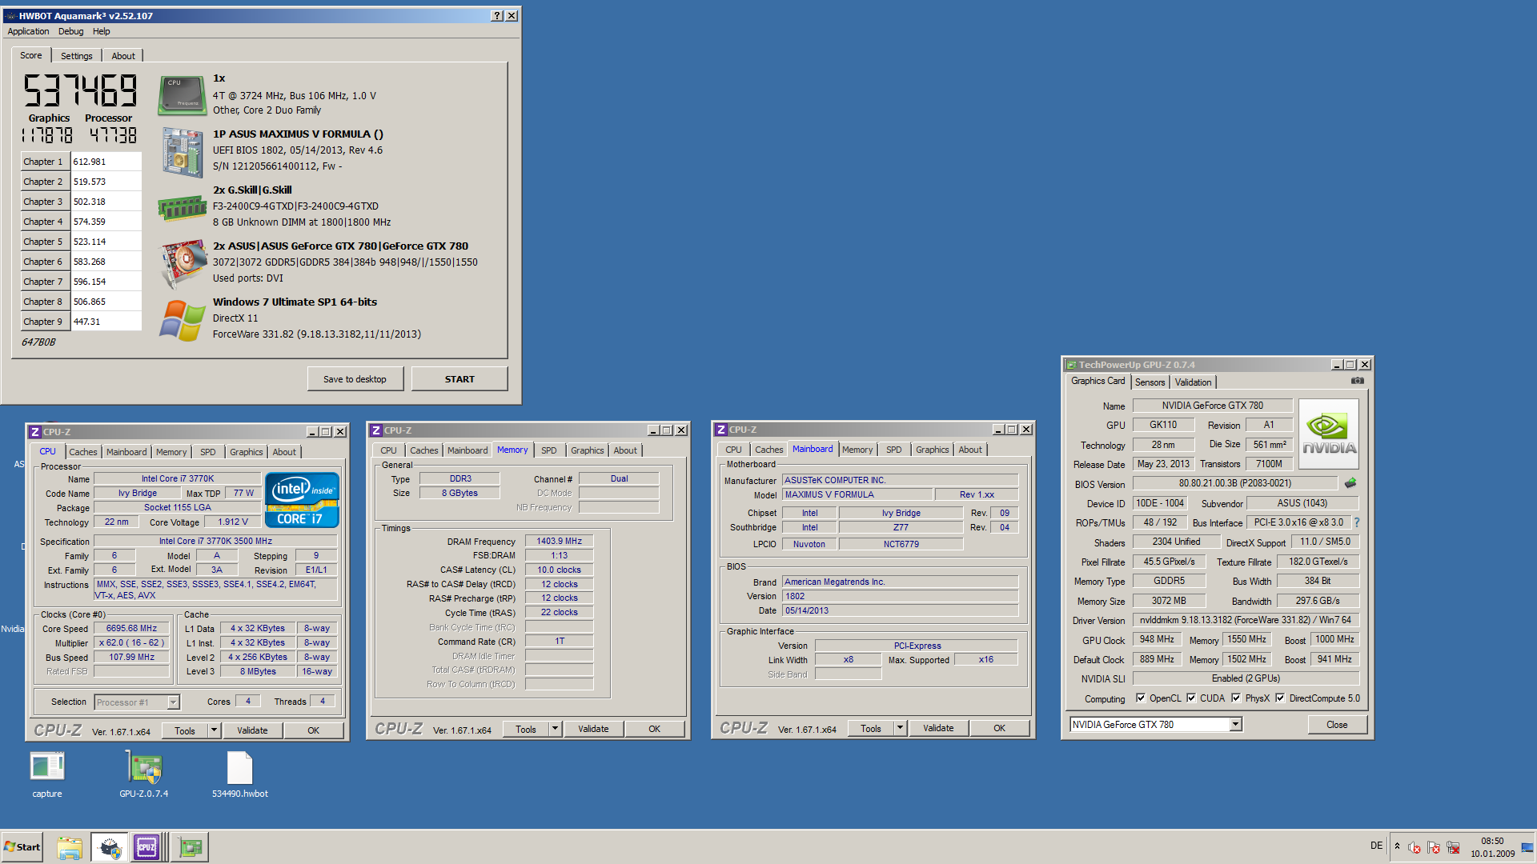
Task: Open the capture desktop shortcut
Action: tap(47, 774)
